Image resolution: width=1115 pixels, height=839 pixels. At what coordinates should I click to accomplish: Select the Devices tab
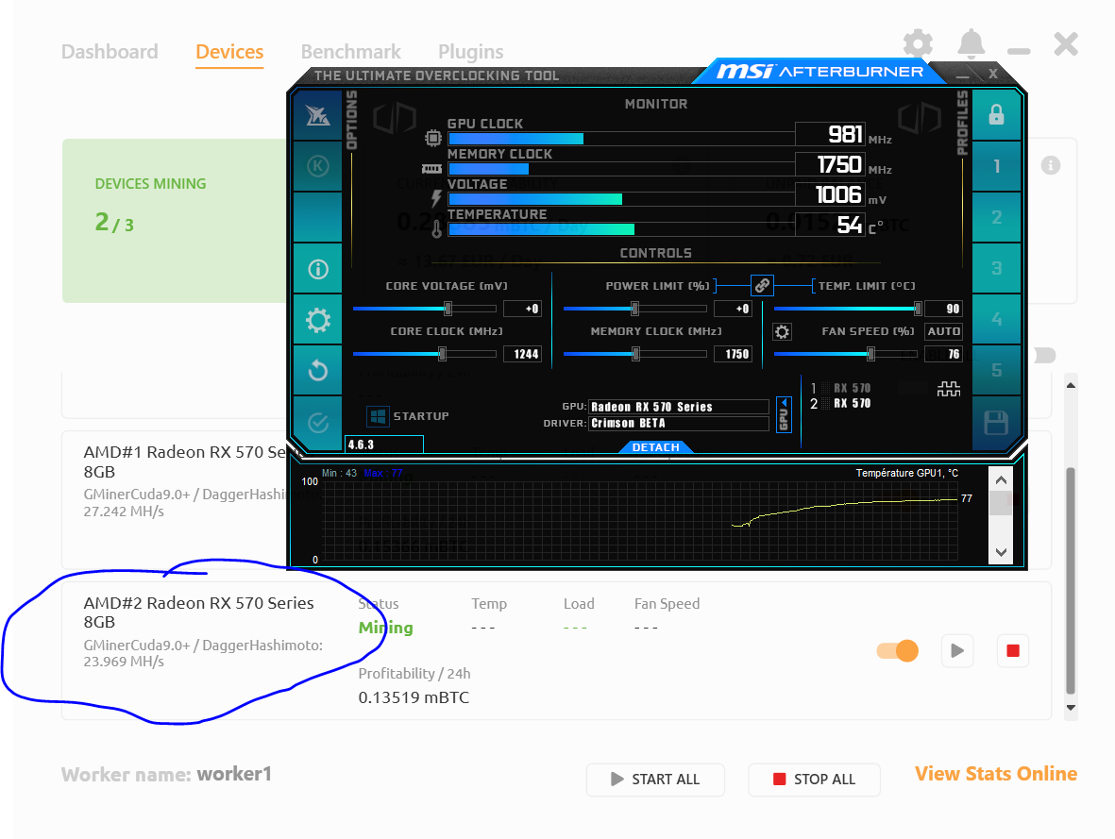pos(229,52)
